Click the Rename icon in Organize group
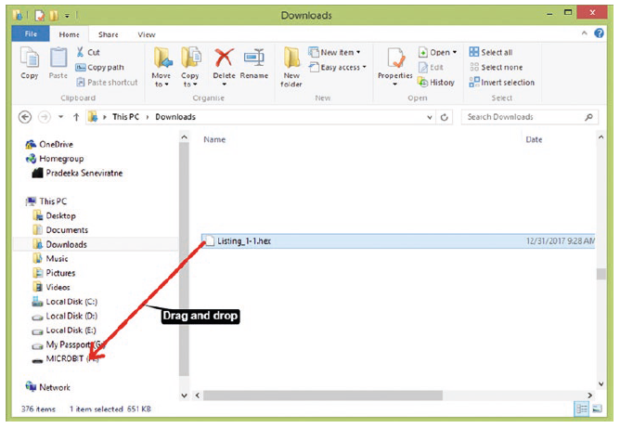The width and height of the screenshot is (620, 428). 253,63
